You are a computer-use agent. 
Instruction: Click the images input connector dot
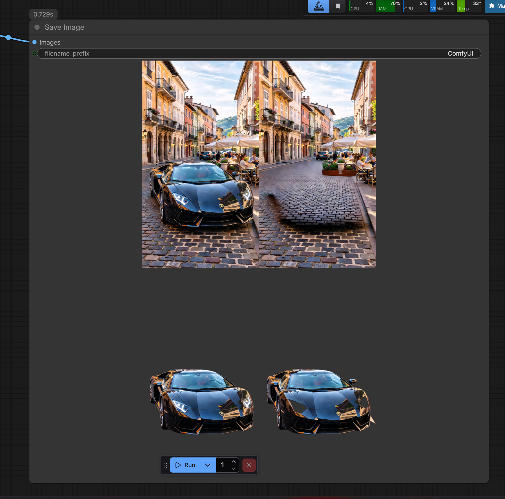coord(34,42)
